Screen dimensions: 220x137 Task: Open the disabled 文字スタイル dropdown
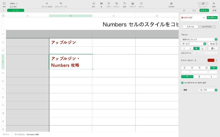[205, 53]
